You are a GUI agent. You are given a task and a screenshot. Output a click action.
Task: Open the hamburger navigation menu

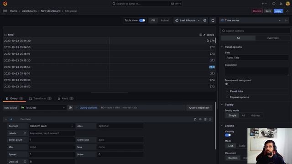(x=5, y=11)
